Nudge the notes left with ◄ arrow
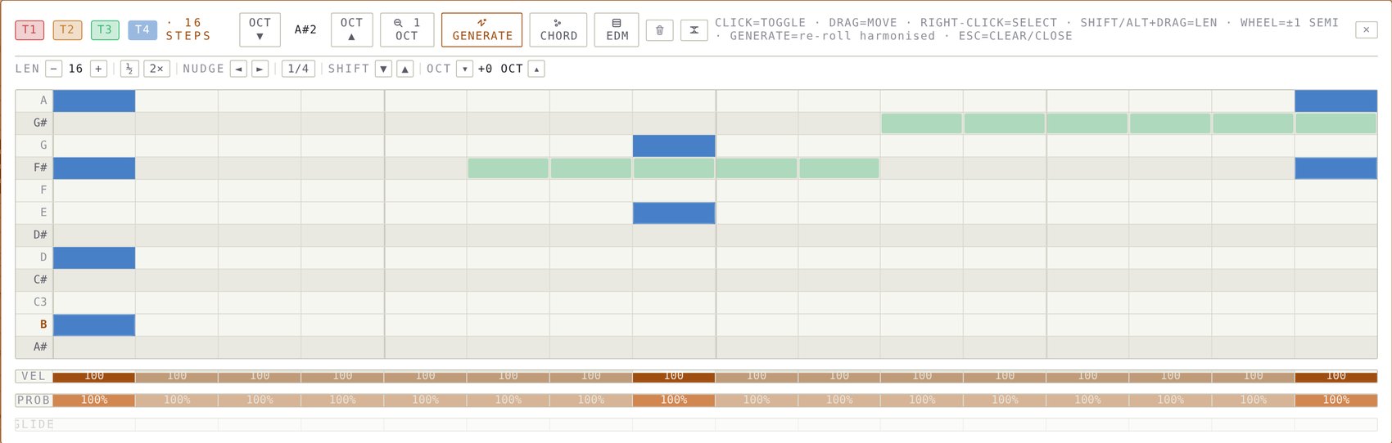The width and height of the screenshot is (1392, 443). (x=238, y=69)
